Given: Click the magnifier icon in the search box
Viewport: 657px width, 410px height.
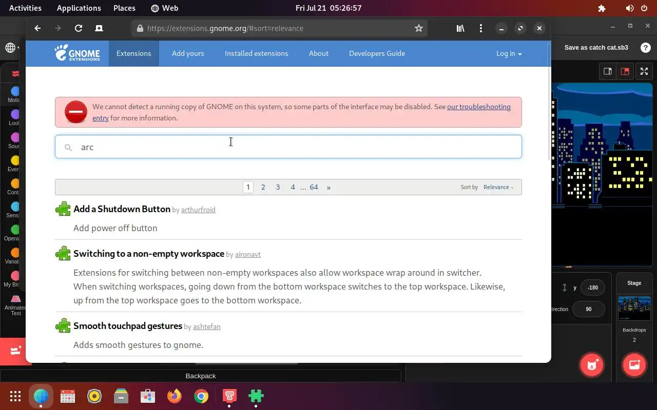Looking at the screenshot, I should pos(68,148).
